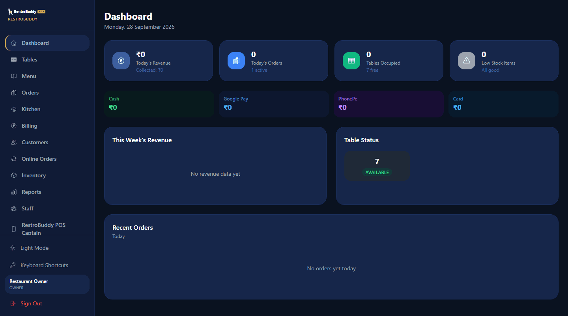Click Sign Out text

point(31,303)
